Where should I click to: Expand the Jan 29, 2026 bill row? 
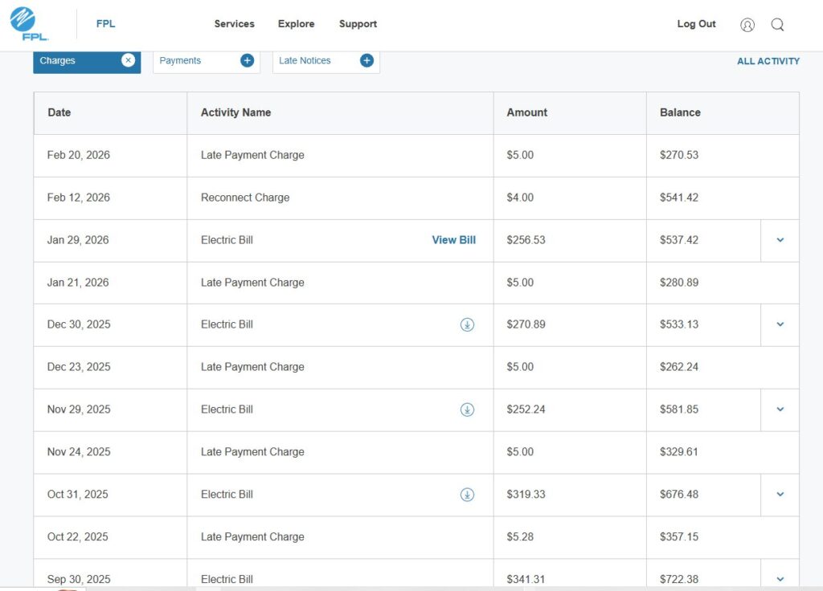tap(780, 240)
